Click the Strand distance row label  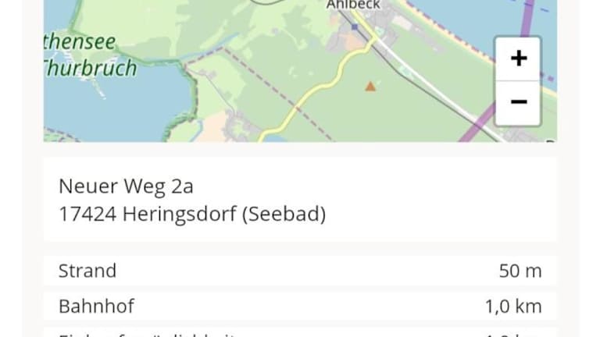pyautogui.click(x=87, y=271)
